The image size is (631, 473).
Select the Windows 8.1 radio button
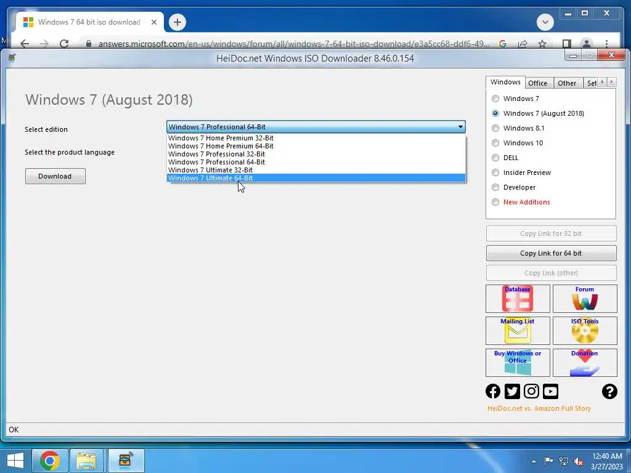click(495, 128)
